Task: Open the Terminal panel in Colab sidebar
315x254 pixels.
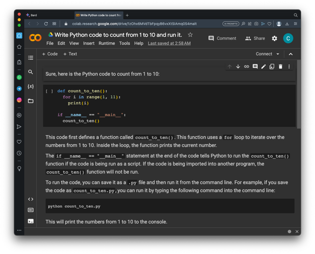Action: coord(31,221)
